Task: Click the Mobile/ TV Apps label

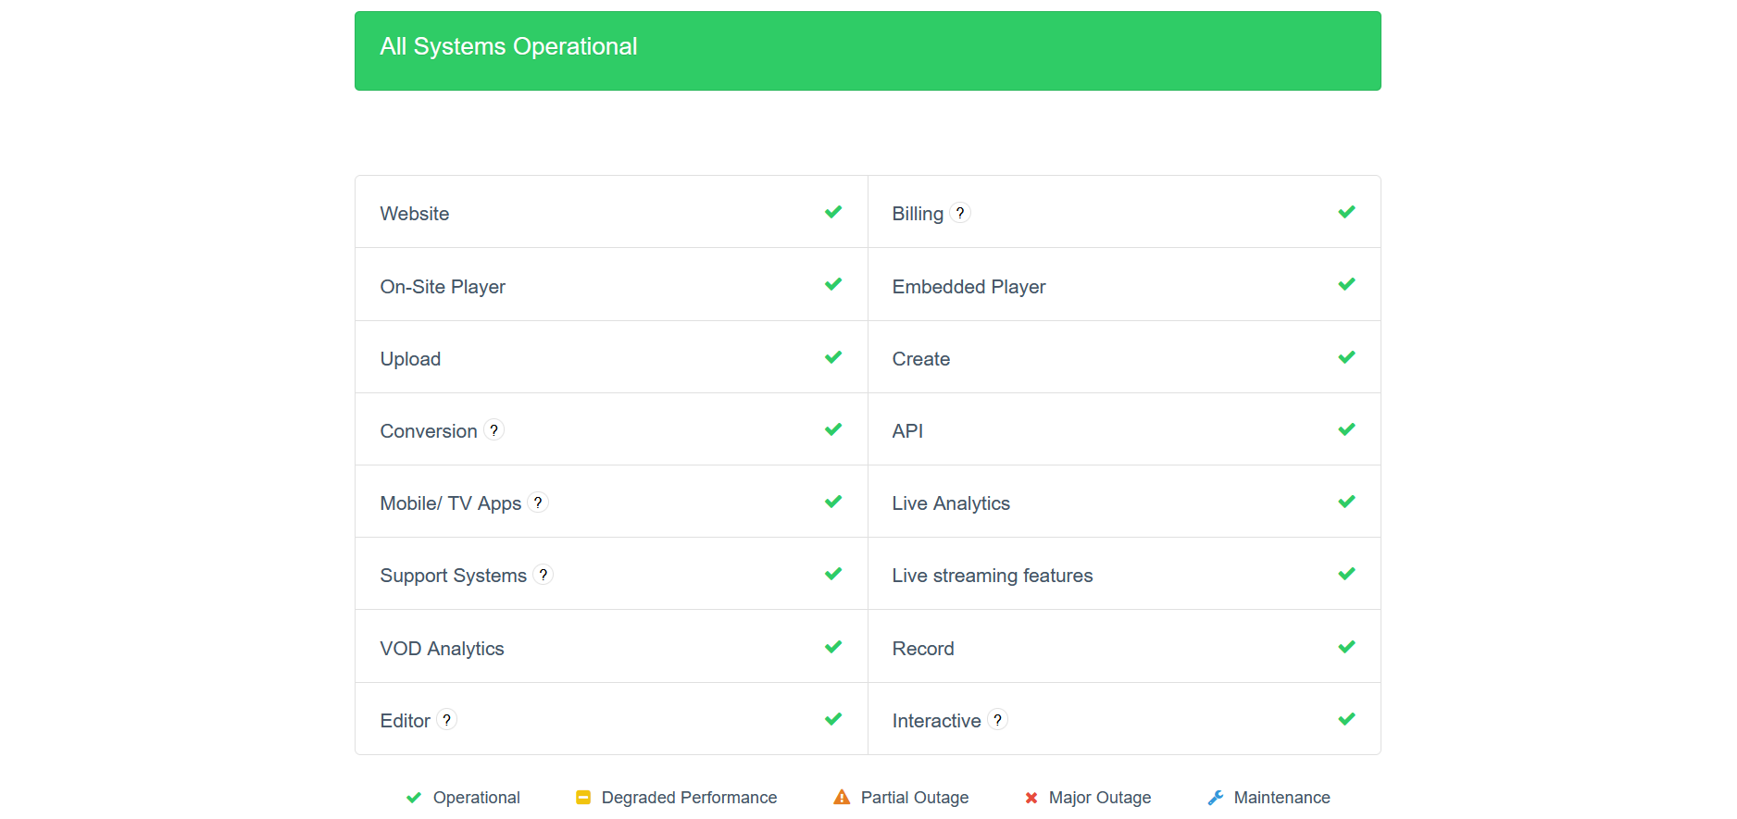Action: click(x=451, y=503)
